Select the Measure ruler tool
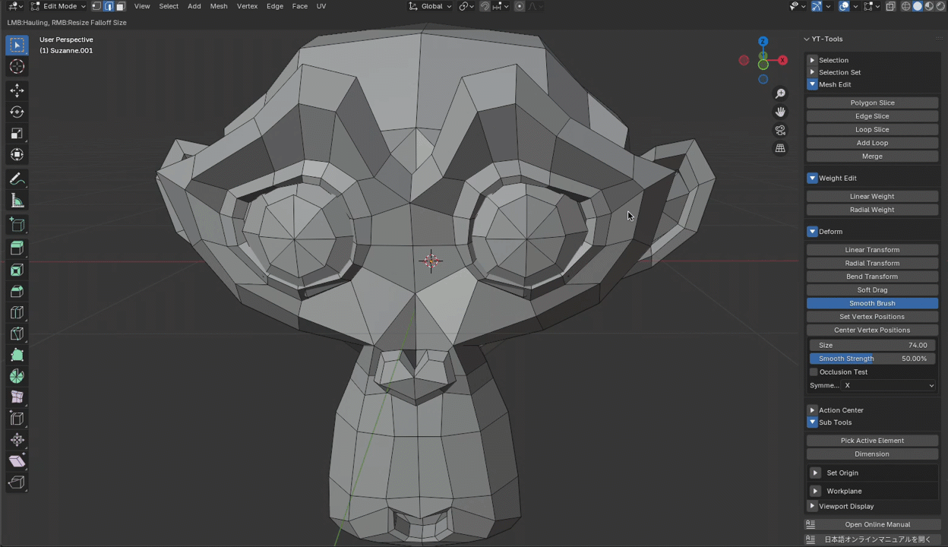The width and height of the screenshot is (948, 547). click(17, 201)
